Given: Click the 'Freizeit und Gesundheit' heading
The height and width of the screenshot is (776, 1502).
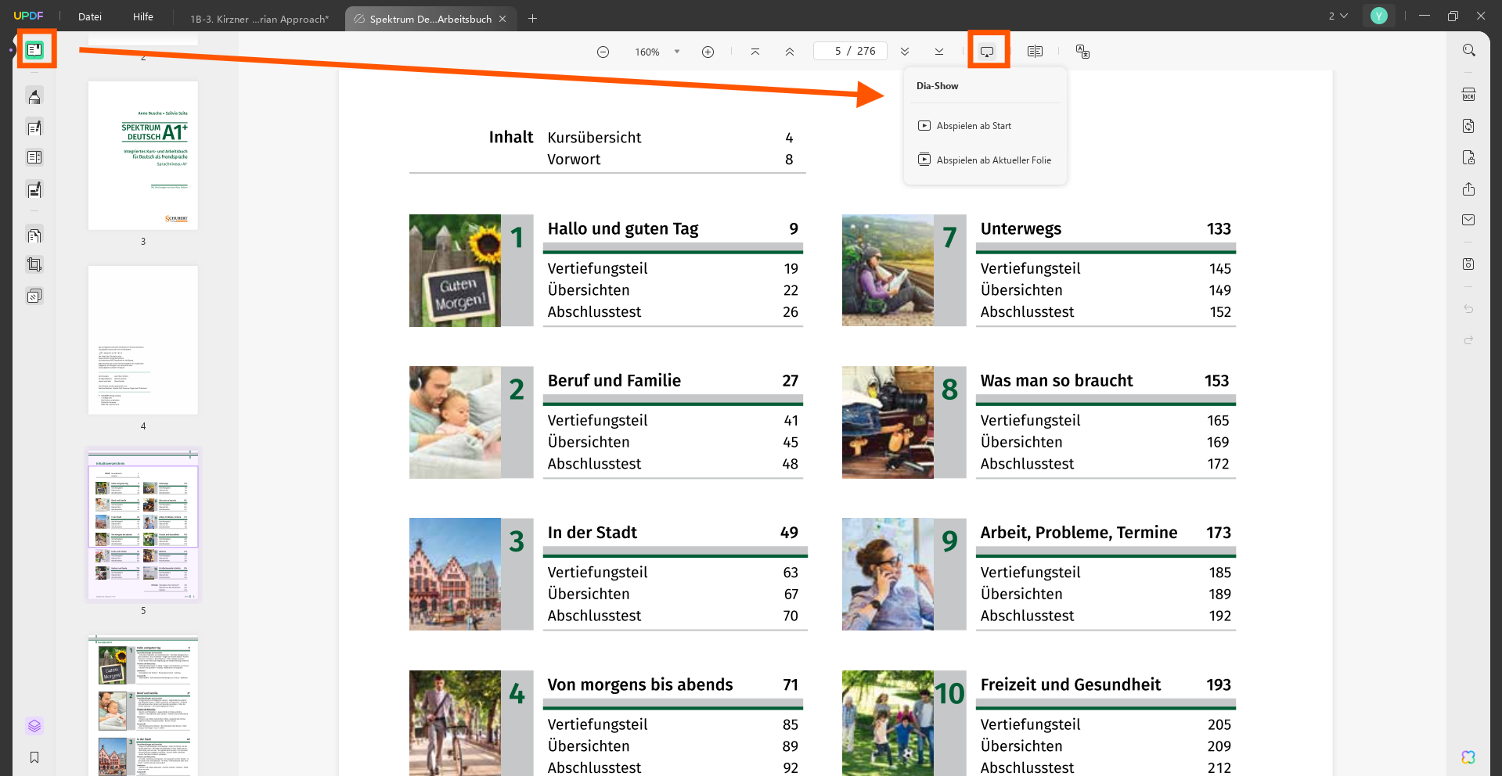Looking at the screenshot, I should [x=1071, y=685].
